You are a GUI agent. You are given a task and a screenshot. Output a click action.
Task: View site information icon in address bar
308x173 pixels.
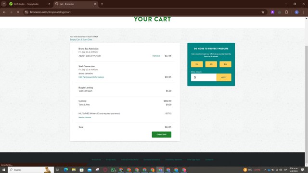point(26,12)
